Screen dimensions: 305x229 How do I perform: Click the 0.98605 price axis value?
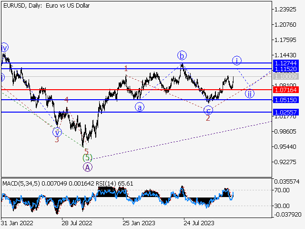[285, 132]
